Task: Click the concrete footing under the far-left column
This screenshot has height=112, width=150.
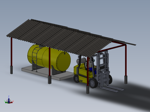Action: coord(12,70)
